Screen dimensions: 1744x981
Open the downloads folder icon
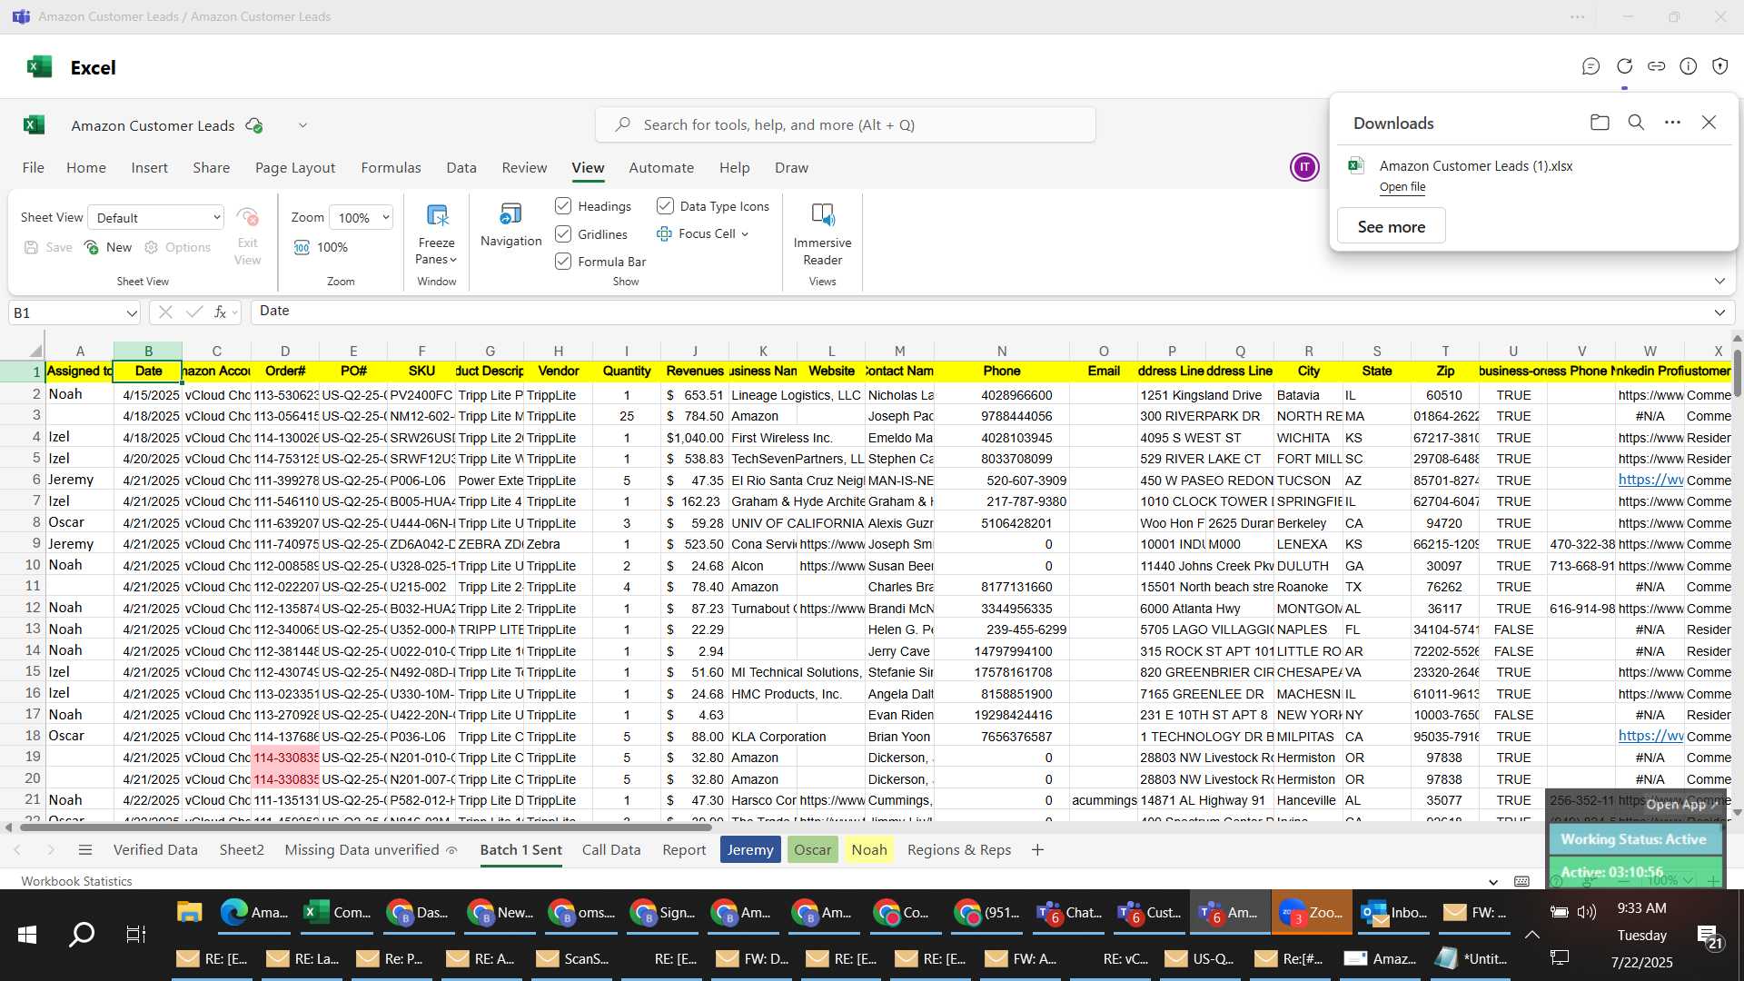[x=1600, y=123]
